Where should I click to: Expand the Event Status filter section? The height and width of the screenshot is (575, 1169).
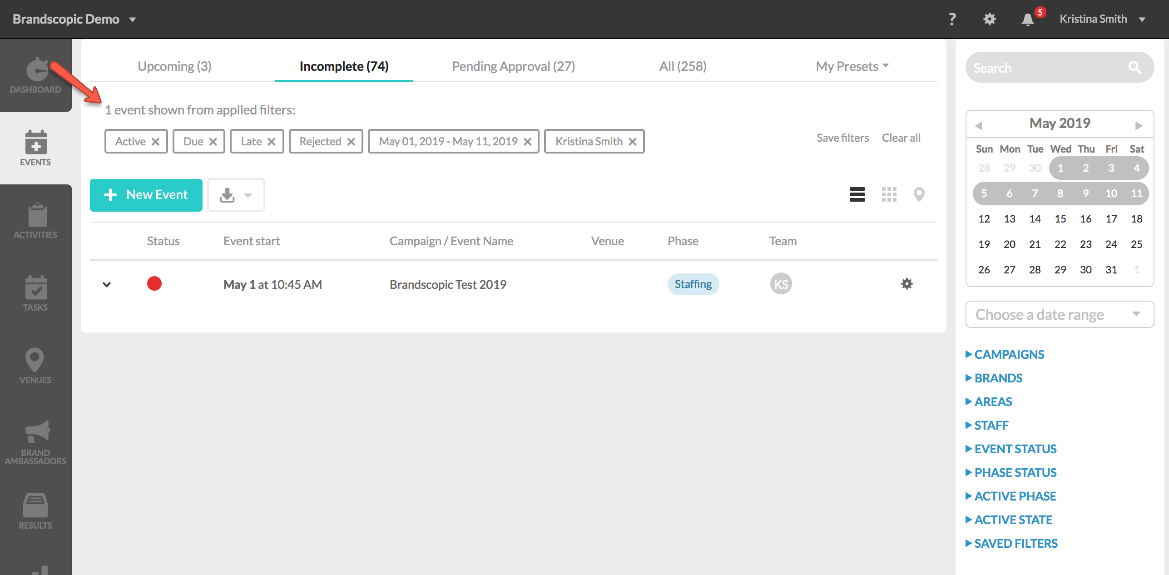coord(1011,449)
